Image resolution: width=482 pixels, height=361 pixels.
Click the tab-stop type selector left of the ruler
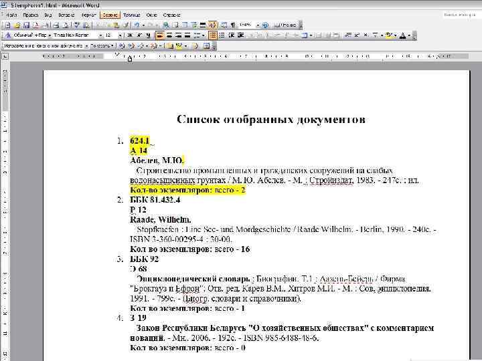coord(5,56)
